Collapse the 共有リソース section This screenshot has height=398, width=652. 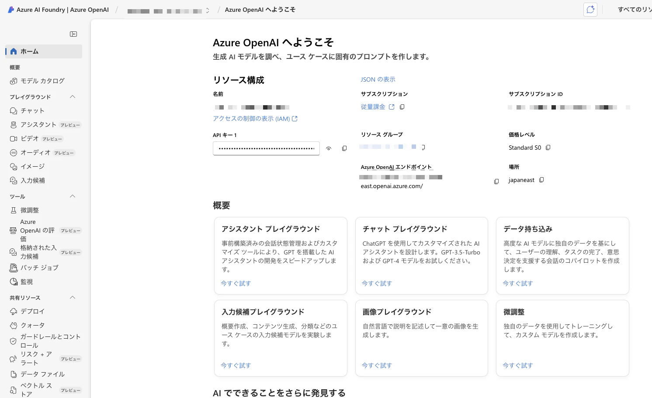point(73,297)
